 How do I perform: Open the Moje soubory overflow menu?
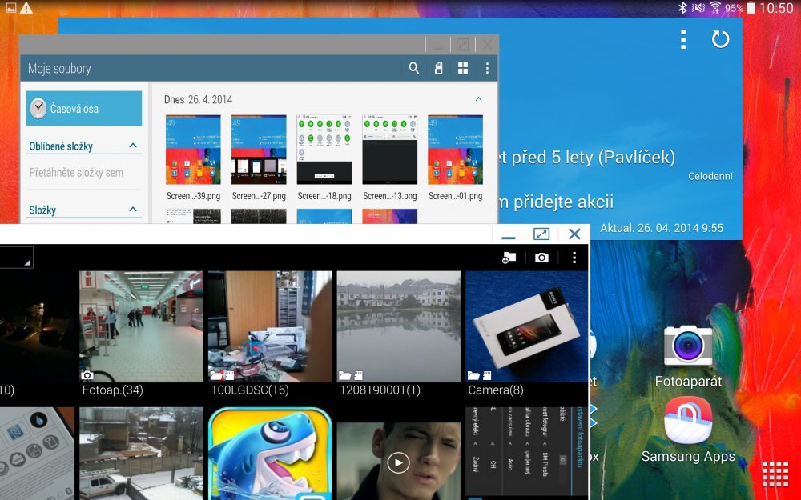tap(488, 68)
